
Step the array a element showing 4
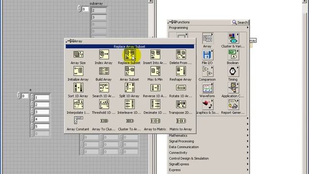[32, 119]
